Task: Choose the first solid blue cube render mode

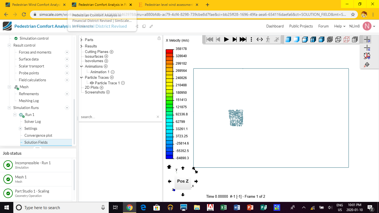Action: (x=288, y=39)
